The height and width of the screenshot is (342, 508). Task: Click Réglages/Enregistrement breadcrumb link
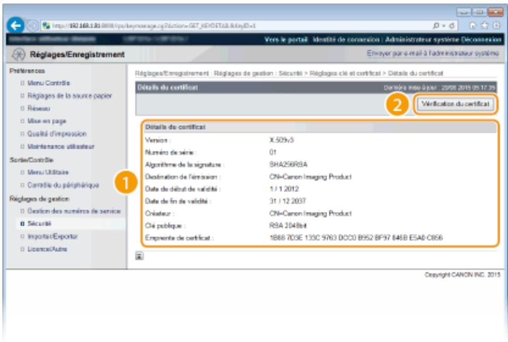171,73
